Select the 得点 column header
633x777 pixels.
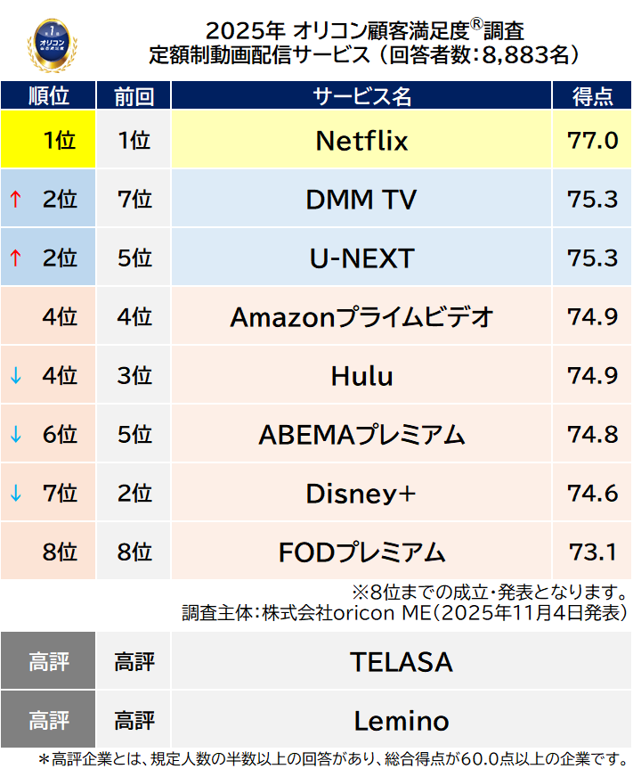pos(592,96)
